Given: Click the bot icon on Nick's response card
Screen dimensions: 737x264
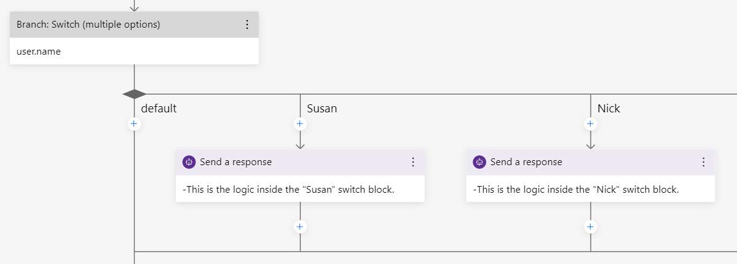Looking at the screenshot, I should click(x=479, y=162).
